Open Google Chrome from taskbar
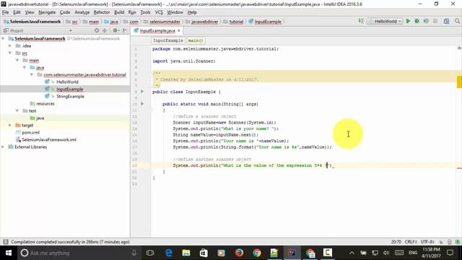 257,253
